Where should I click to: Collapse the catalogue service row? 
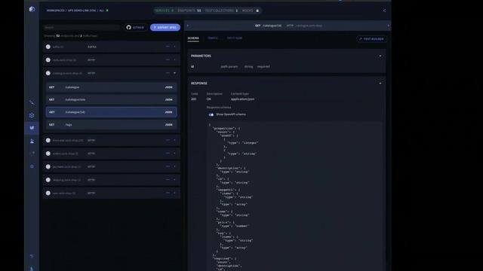pyautogui.click(x=174, y=73)
